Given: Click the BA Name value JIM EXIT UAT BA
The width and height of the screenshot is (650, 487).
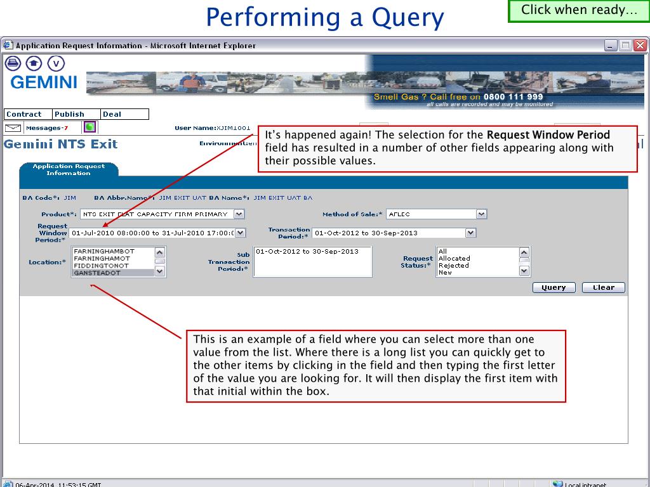Looking at the screenshot, I should coord(282,198).
